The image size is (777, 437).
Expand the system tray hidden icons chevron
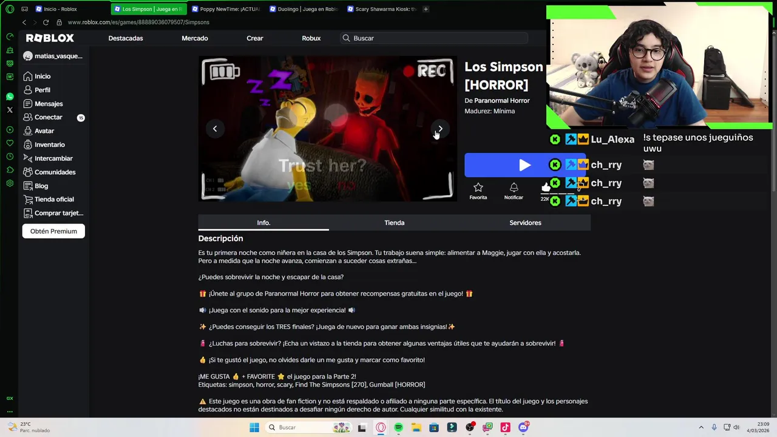point(701,427)
